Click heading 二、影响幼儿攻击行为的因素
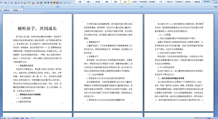This screenshot has height=119, width=218. [28, 94]
